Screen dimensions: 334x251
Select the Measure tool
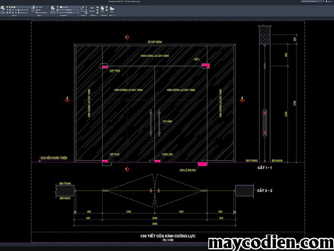(x=92, y=9)
